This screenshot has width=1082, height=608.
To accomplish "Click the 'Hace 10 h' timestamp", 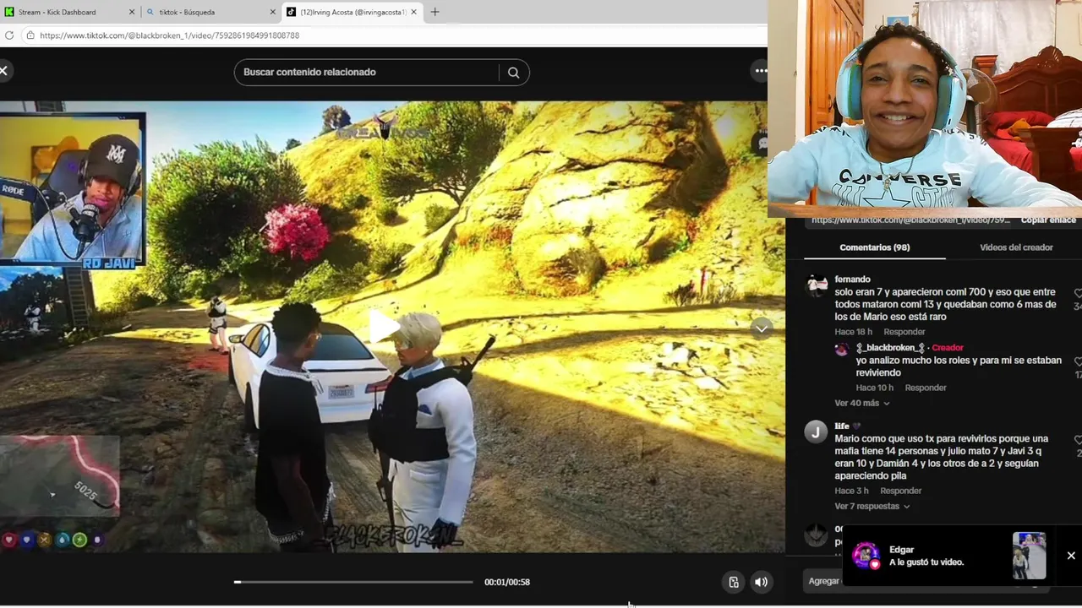I will 874,388.
